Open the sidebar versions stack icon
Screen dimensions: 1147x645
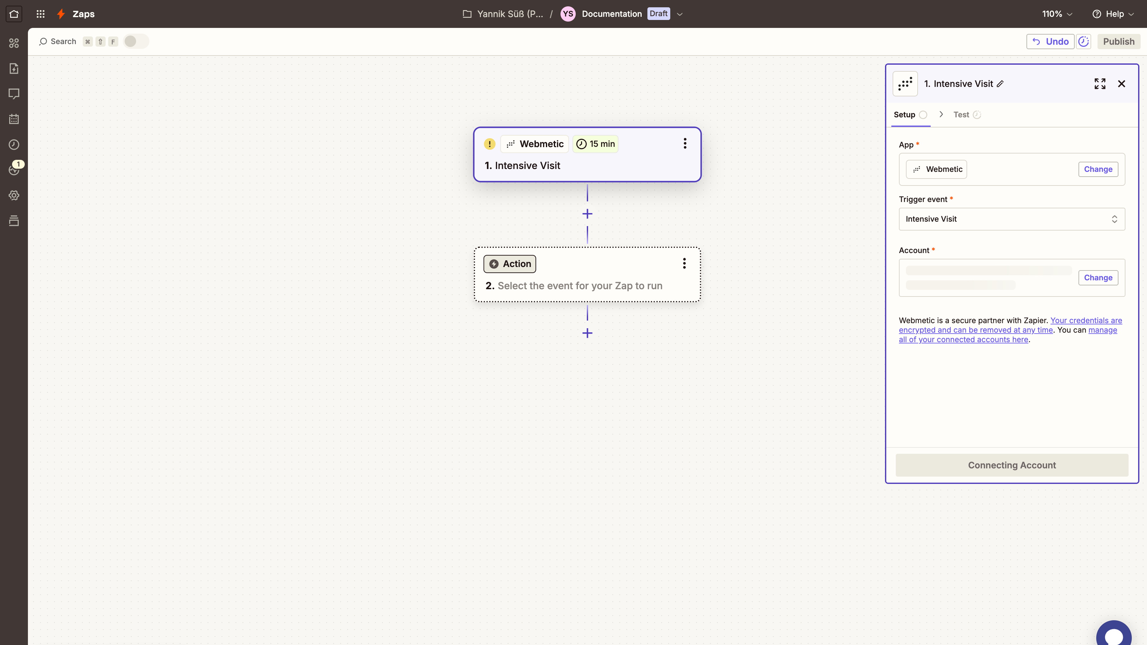click(x=14, y=221)
